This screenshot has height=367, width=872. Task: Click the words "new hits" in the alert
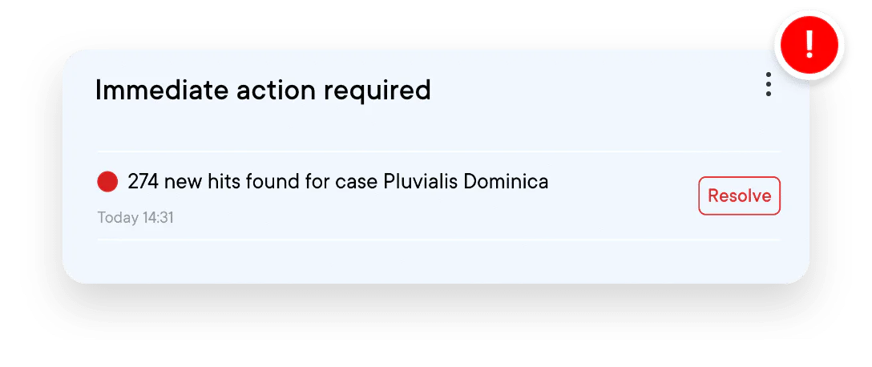point(196,182)
